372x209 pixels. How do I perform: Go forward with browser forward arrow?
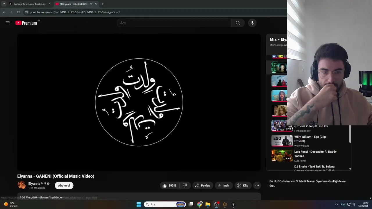(11, 12)
